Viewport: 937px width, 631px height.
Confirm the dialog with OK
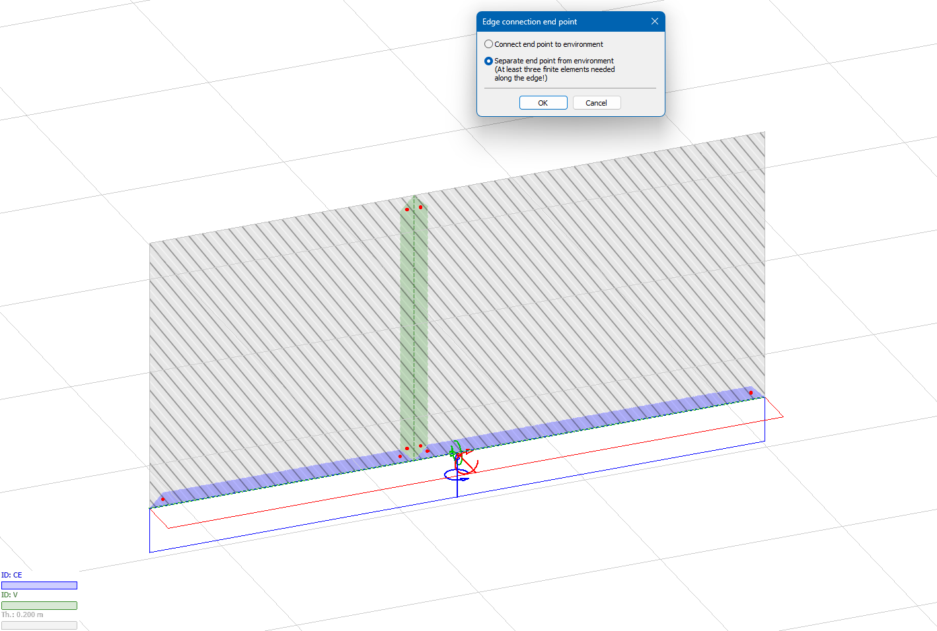pos(543,103)
